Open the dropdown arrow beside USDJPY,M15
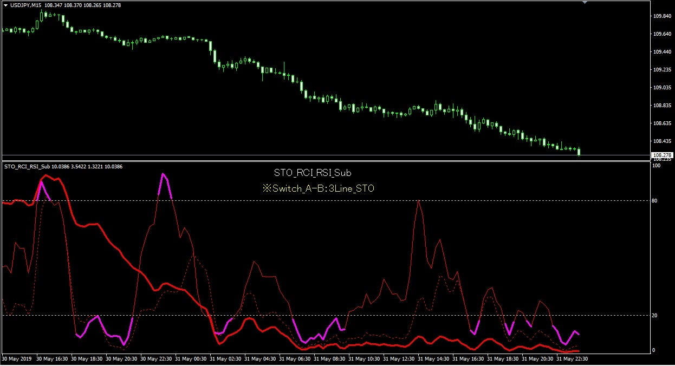 coord(5,5)
